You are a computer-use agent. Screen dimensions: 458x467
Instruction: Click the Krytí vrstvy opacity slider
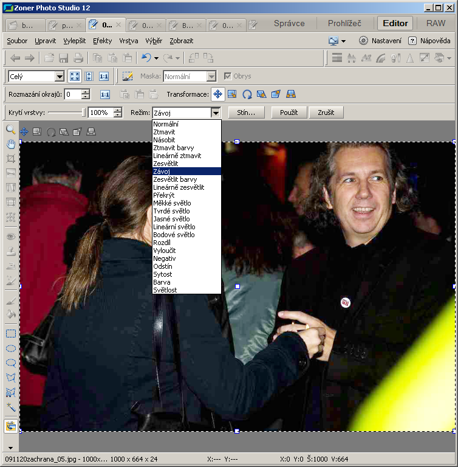point(67,112)
